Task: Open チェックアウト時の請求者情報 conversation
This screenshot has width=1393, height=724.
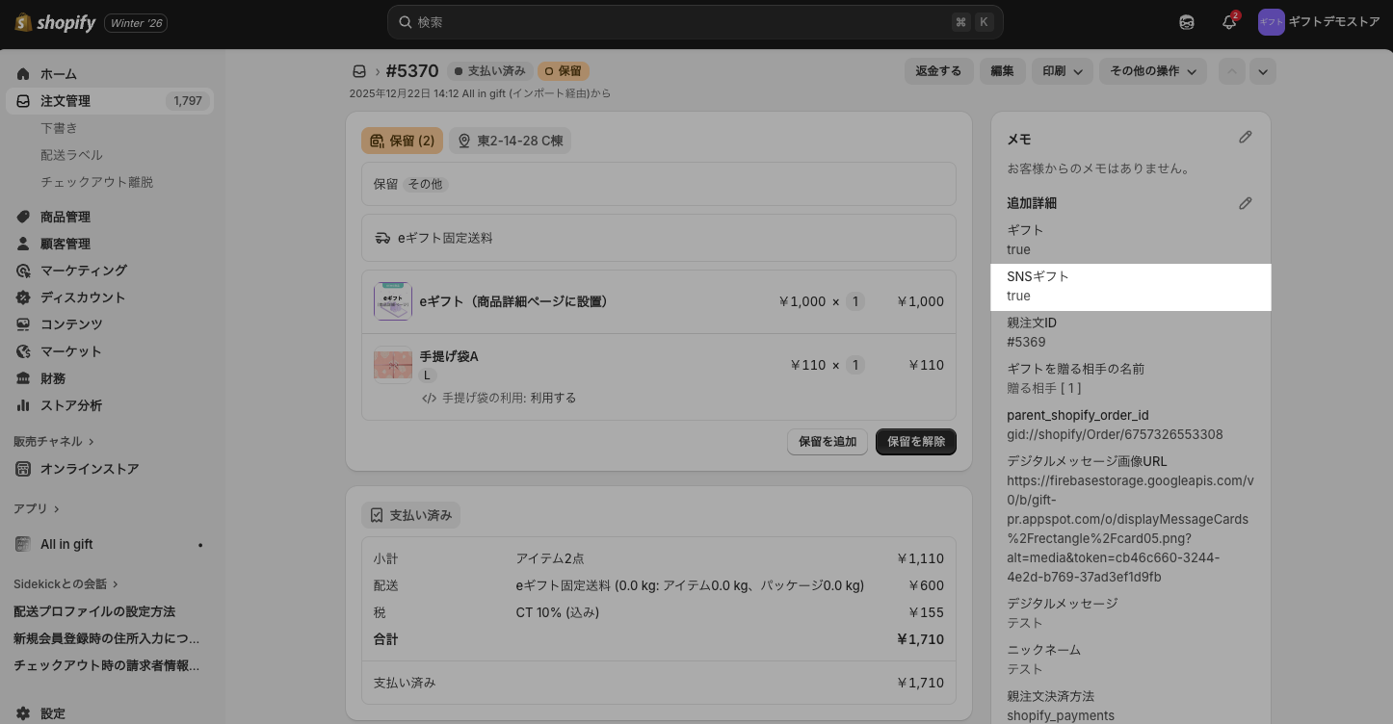Action: click(107, 665)
